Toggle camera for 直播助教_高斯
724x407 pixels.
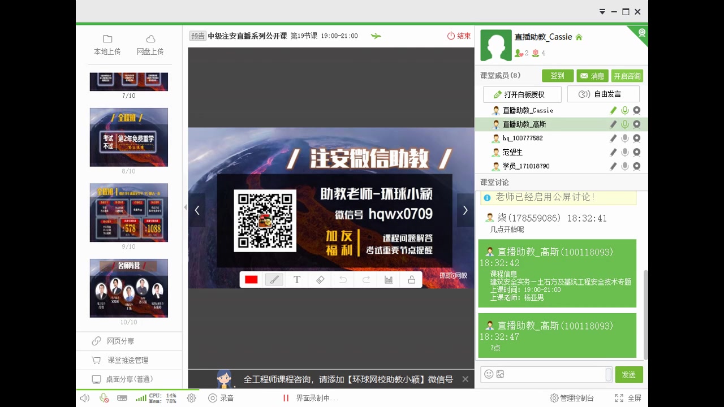click(636, 124)
